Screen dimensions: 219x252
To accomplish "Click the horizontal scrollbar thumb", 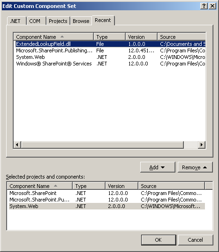I will [x=102, y=145].
